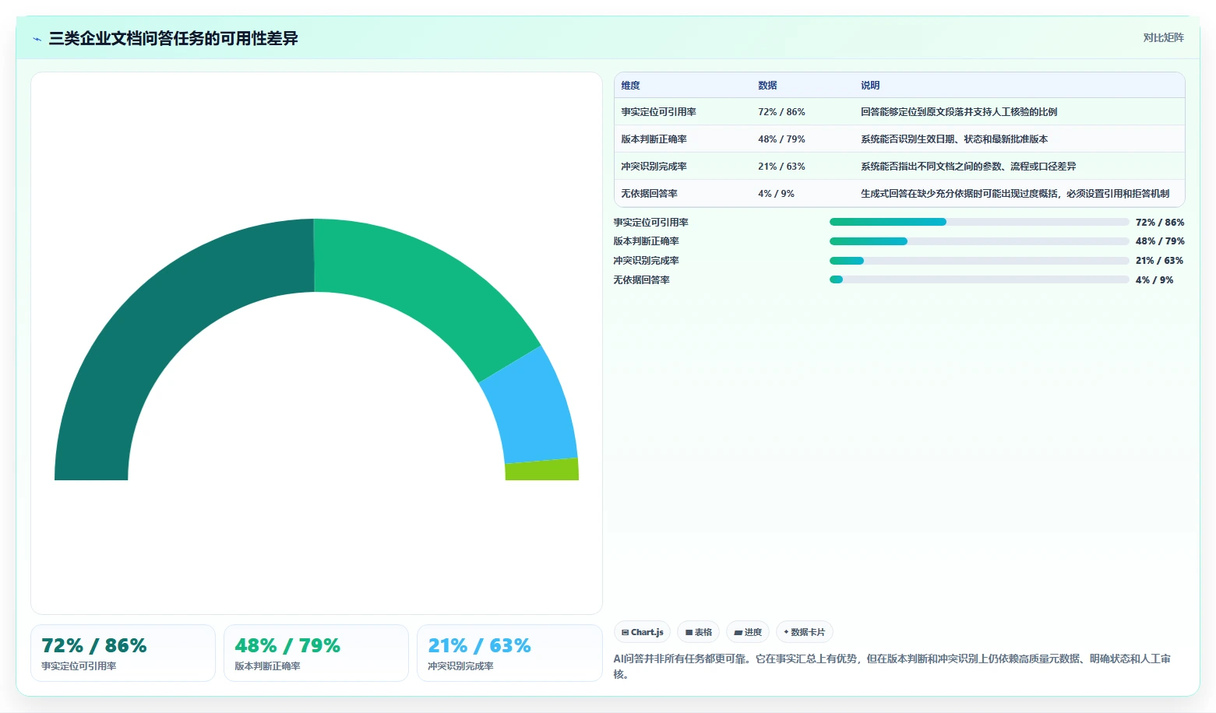The width and height of the screenshot is (1216, 713).
Task: Click the header icon beside the title
Action: 37,39
